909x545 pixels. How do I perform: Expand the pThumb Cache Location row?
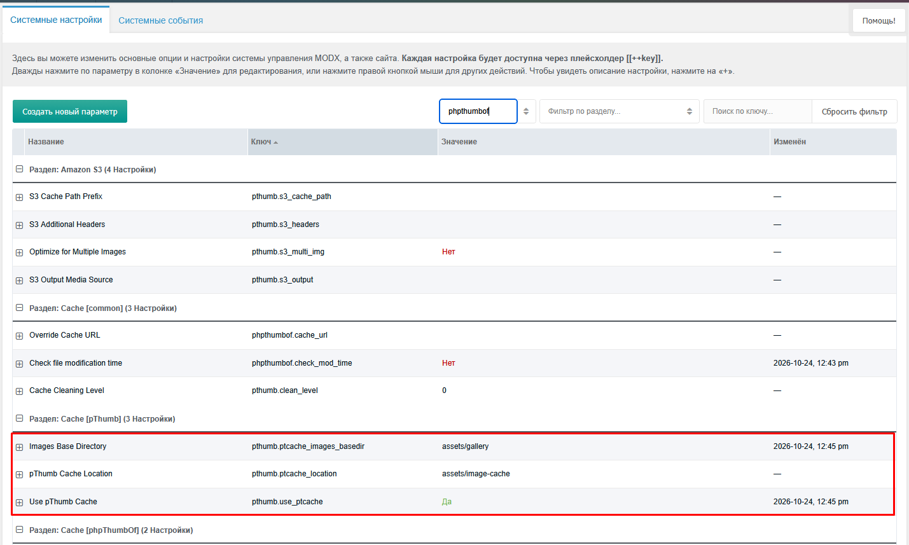19,474
